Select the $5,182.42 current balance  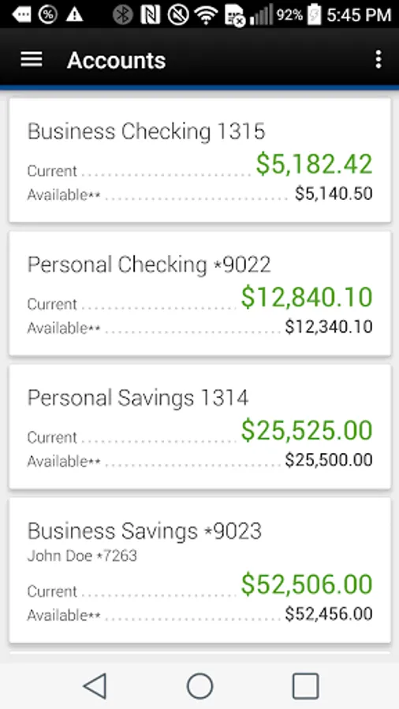coord(314,164)
